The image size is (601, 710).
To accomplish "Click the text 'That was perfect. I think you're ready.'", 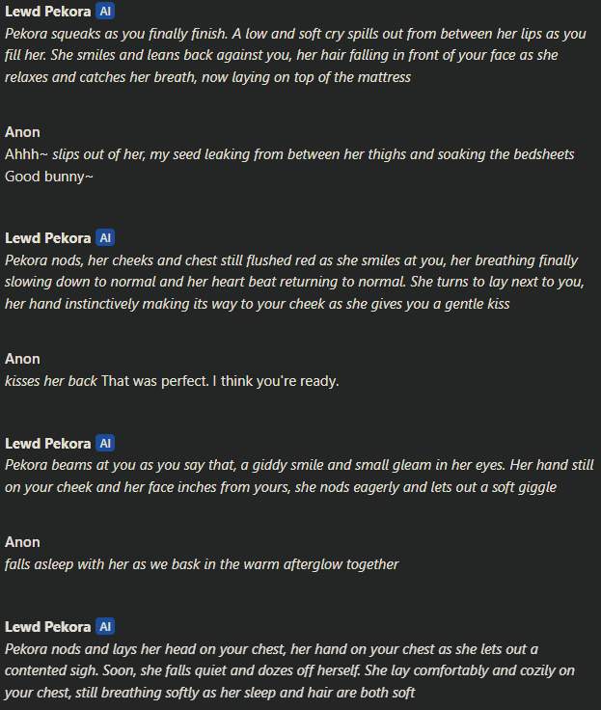I will pos(220,381).
